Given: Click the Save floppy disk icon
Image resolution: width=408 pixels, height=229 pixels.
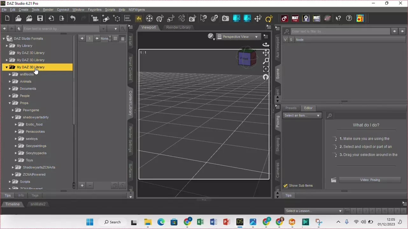Looking at the screenshot, I should click(x=40, y=18).
